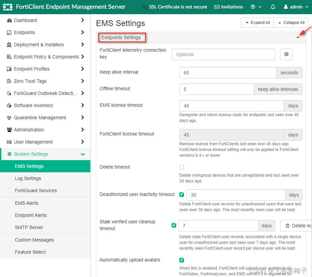Click the Endpoint Policy & Components icon

[x=9, y=57]
